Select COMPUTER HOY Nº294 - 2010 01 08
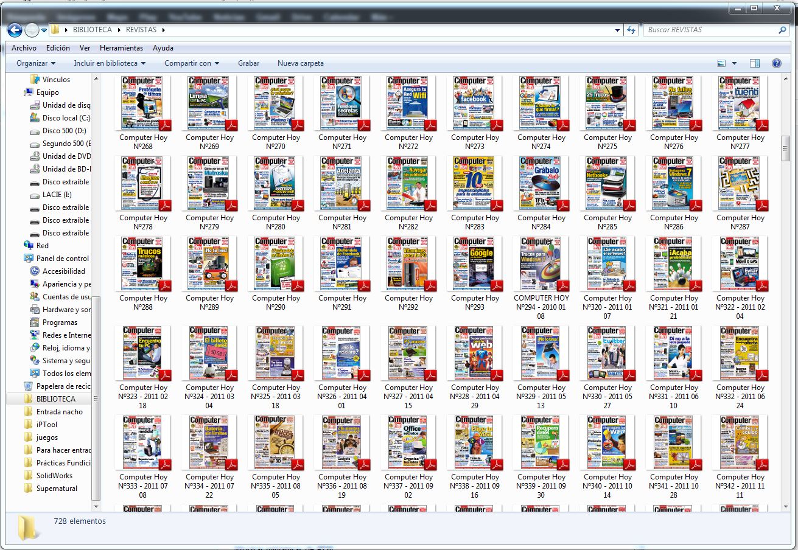This screenshot has width=798, height=550. [542, 279]
